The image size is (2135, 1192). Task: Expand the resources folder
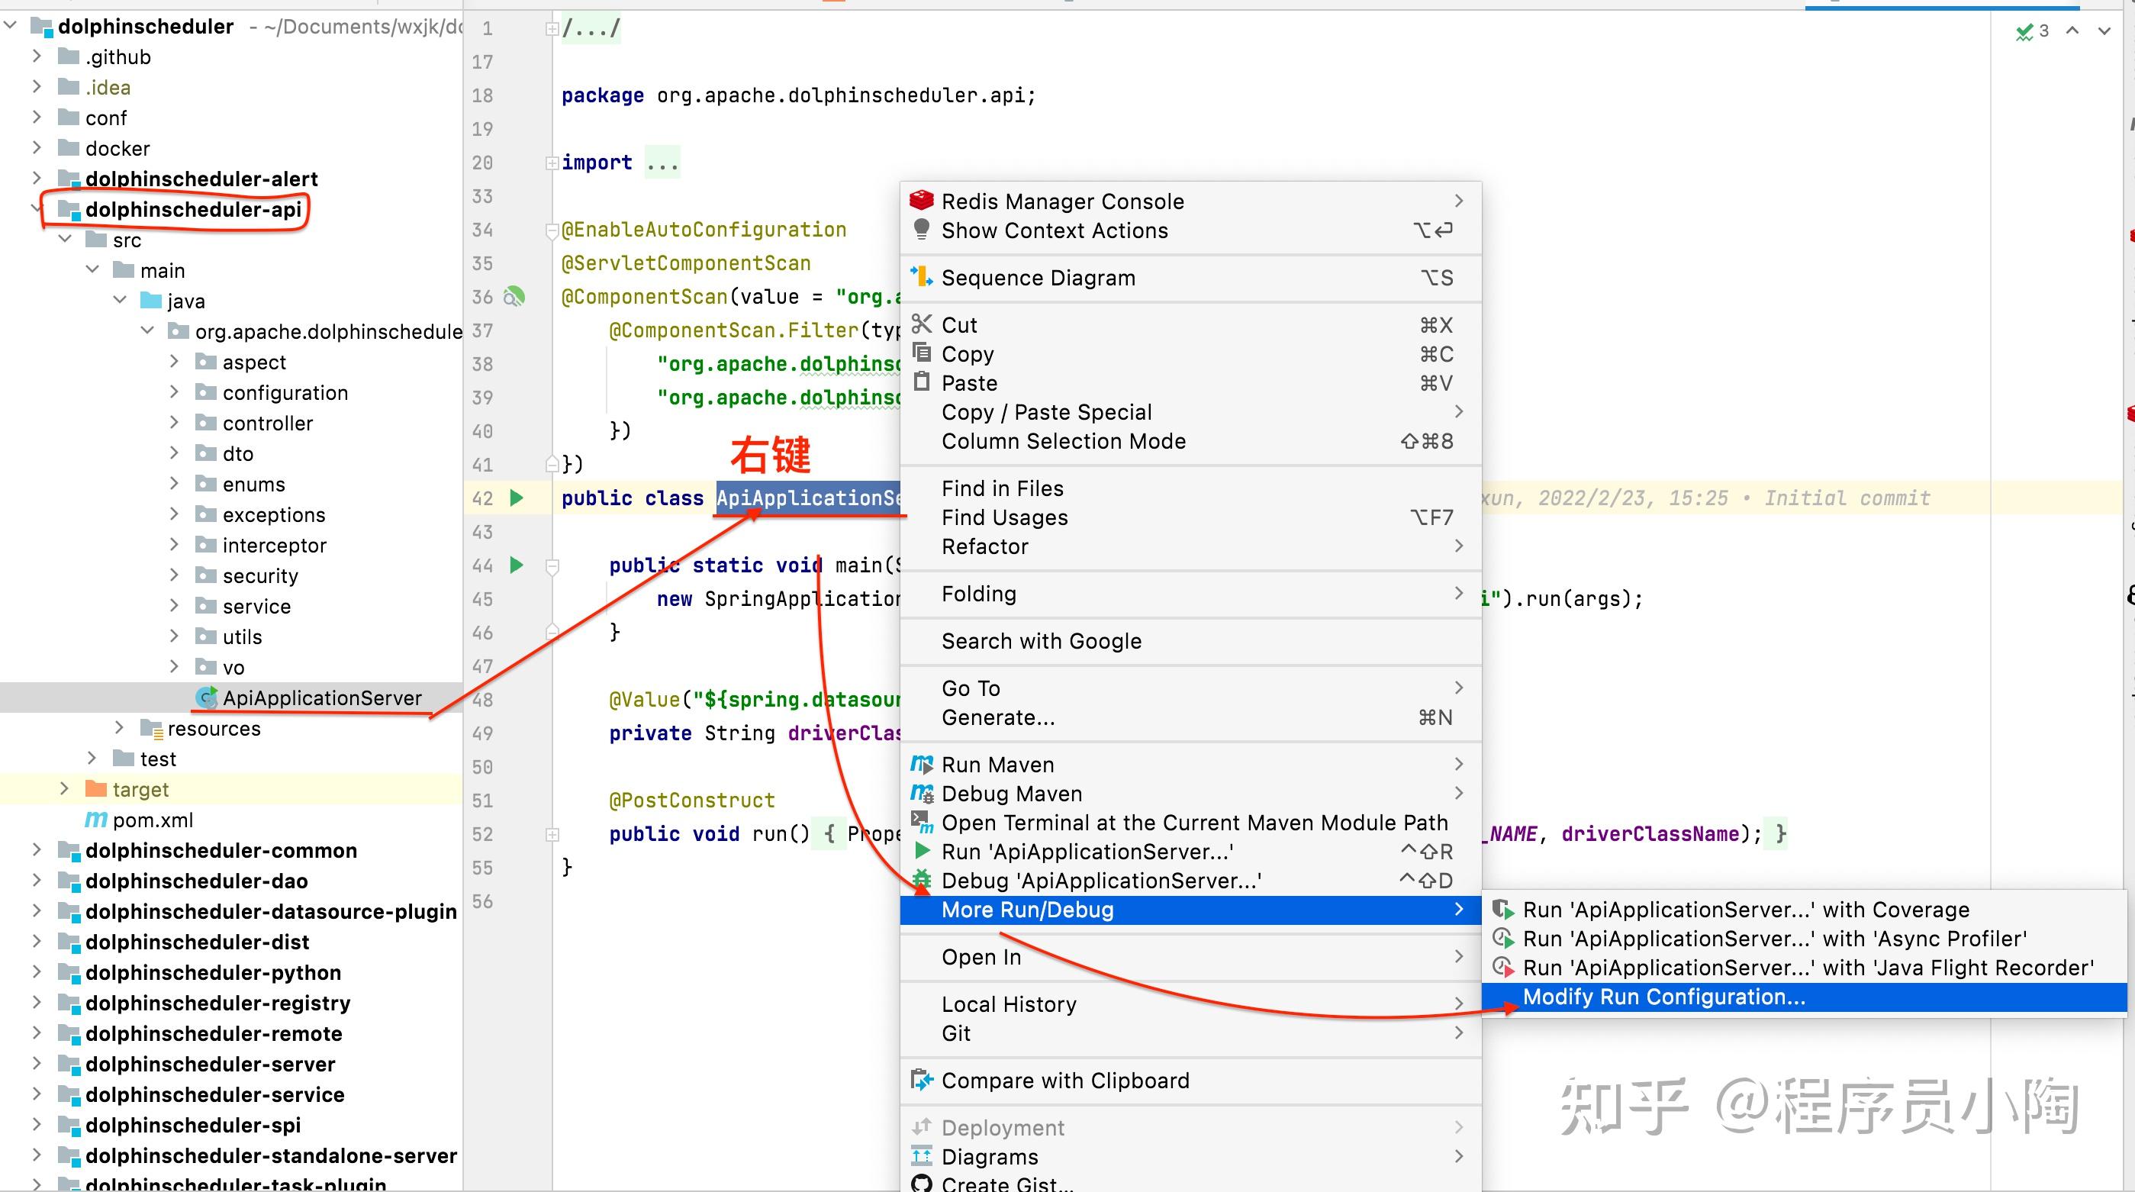pyautogui.click(x=119, y=727)
